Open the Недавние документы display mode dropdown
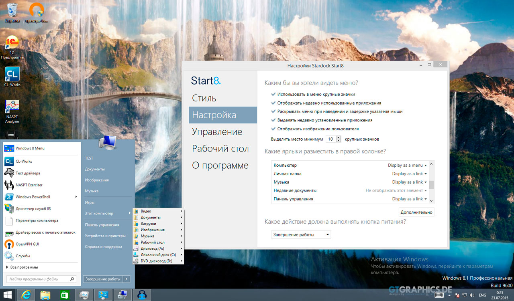Viewport: 514px width, 301px height. (396, 190)
